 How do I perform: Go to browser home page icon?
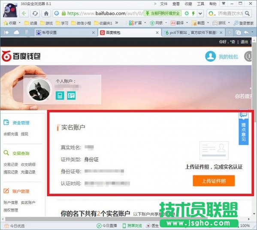46,13
